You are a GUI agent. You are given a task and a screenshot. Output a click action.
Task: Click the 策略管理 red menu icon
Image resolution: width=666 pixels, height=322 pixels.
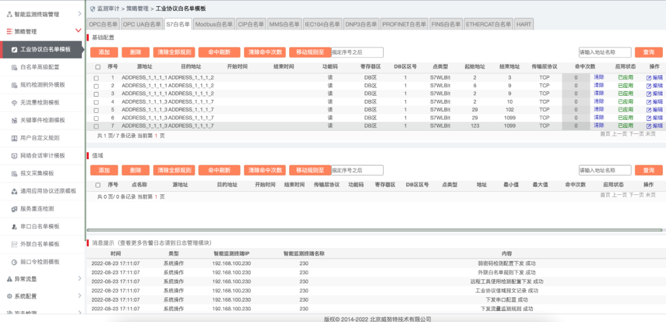(x=9, y=31)
